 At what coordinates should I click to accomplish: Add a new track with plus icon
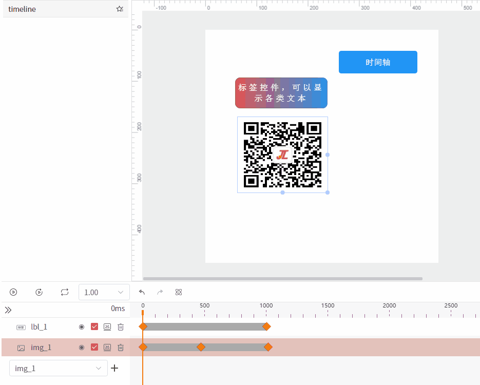114,368
